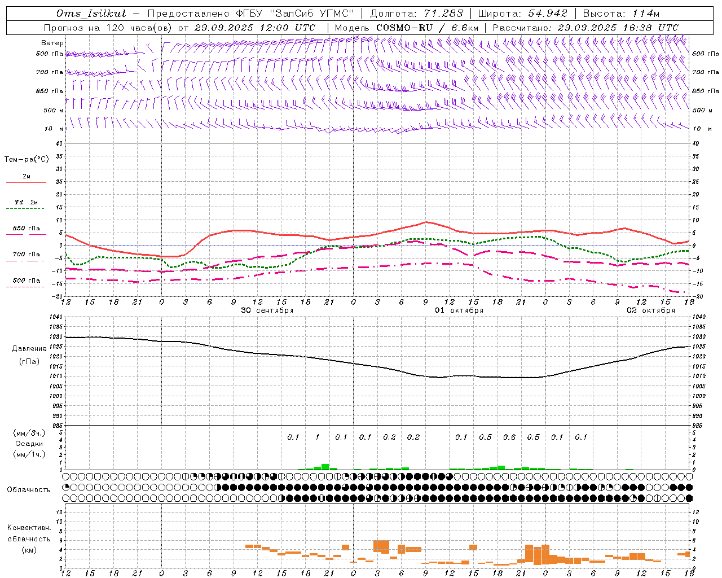Click the '(мм/3ч.)' precipitation unit label
The height and width of the screenshot is (578, 722).
[x=29, y=433]
